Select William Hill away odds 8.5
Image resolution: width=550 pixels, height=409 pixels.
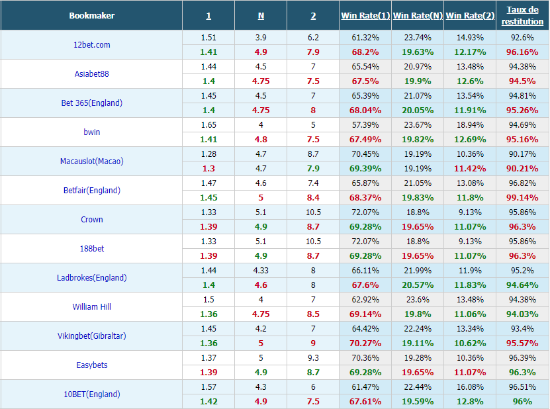313,314
